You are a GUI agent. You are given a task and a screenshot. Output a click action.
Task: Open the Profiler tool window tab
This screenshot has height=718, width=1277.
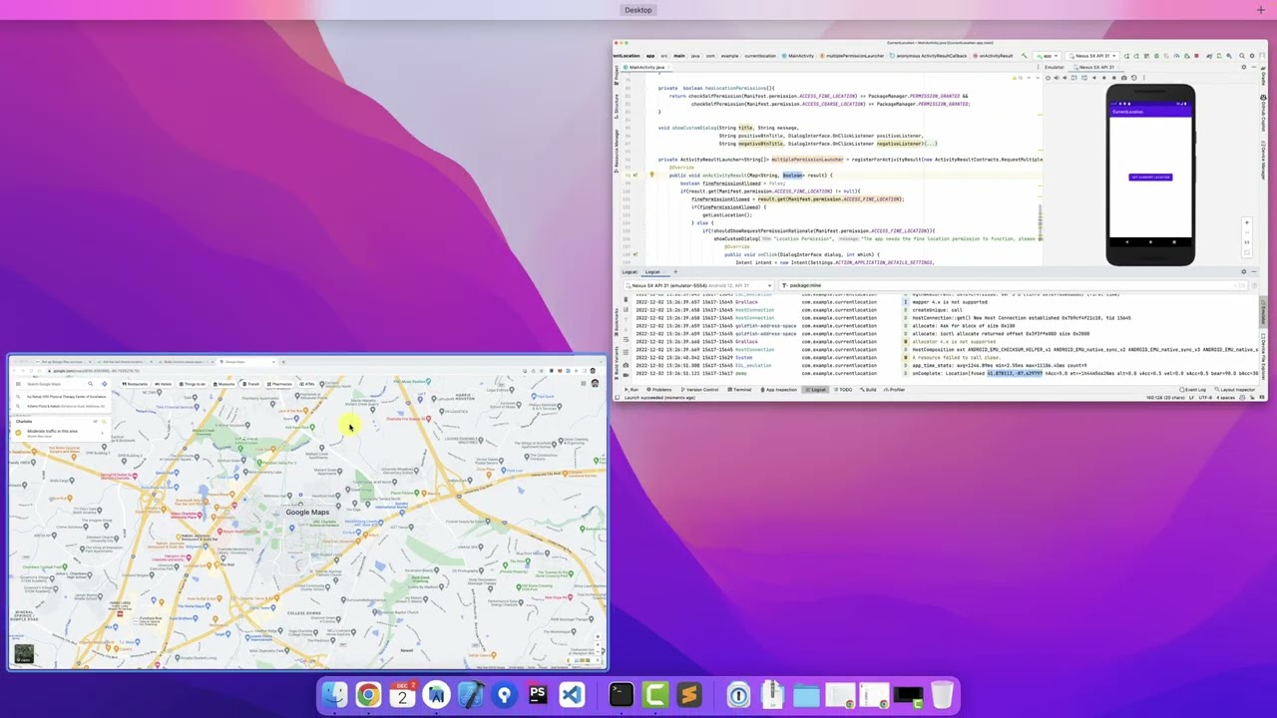point(894,389)
